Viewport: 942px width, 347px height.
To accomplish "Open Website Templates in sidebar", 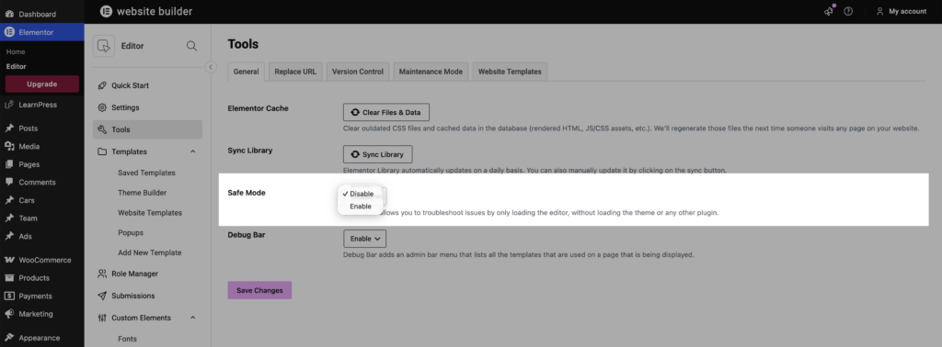I will coord(150,213).
